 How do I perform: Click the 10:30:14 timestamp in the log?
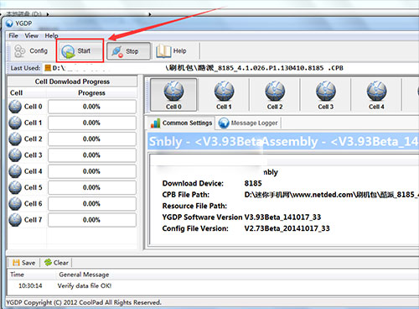(x=30, y=285)
